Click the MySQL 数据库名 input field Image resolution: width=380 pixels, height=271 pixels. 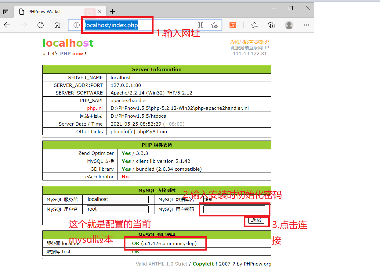pos(234,199)
